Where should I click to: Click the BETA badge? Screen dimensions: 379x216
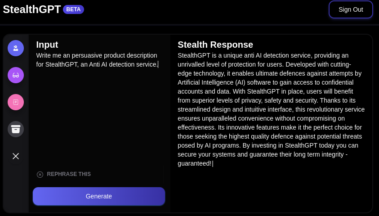(x=73, y=9)
